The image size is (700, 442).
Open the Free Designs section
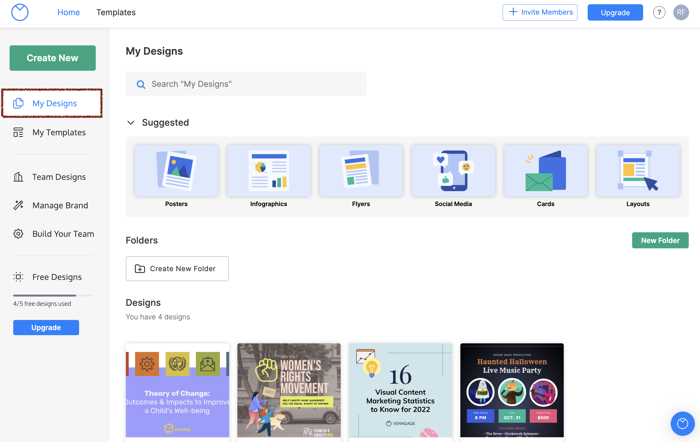tap(57, 277)
